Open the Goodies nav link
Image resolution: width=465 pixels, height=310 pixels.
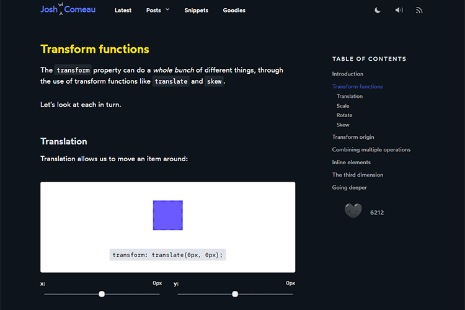[234, 11]
